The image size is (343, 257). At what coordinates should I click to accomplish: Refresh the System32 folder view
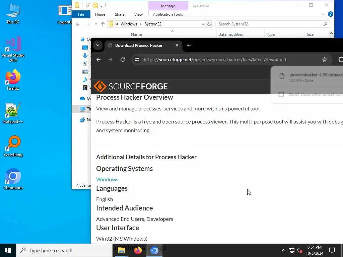209,24
